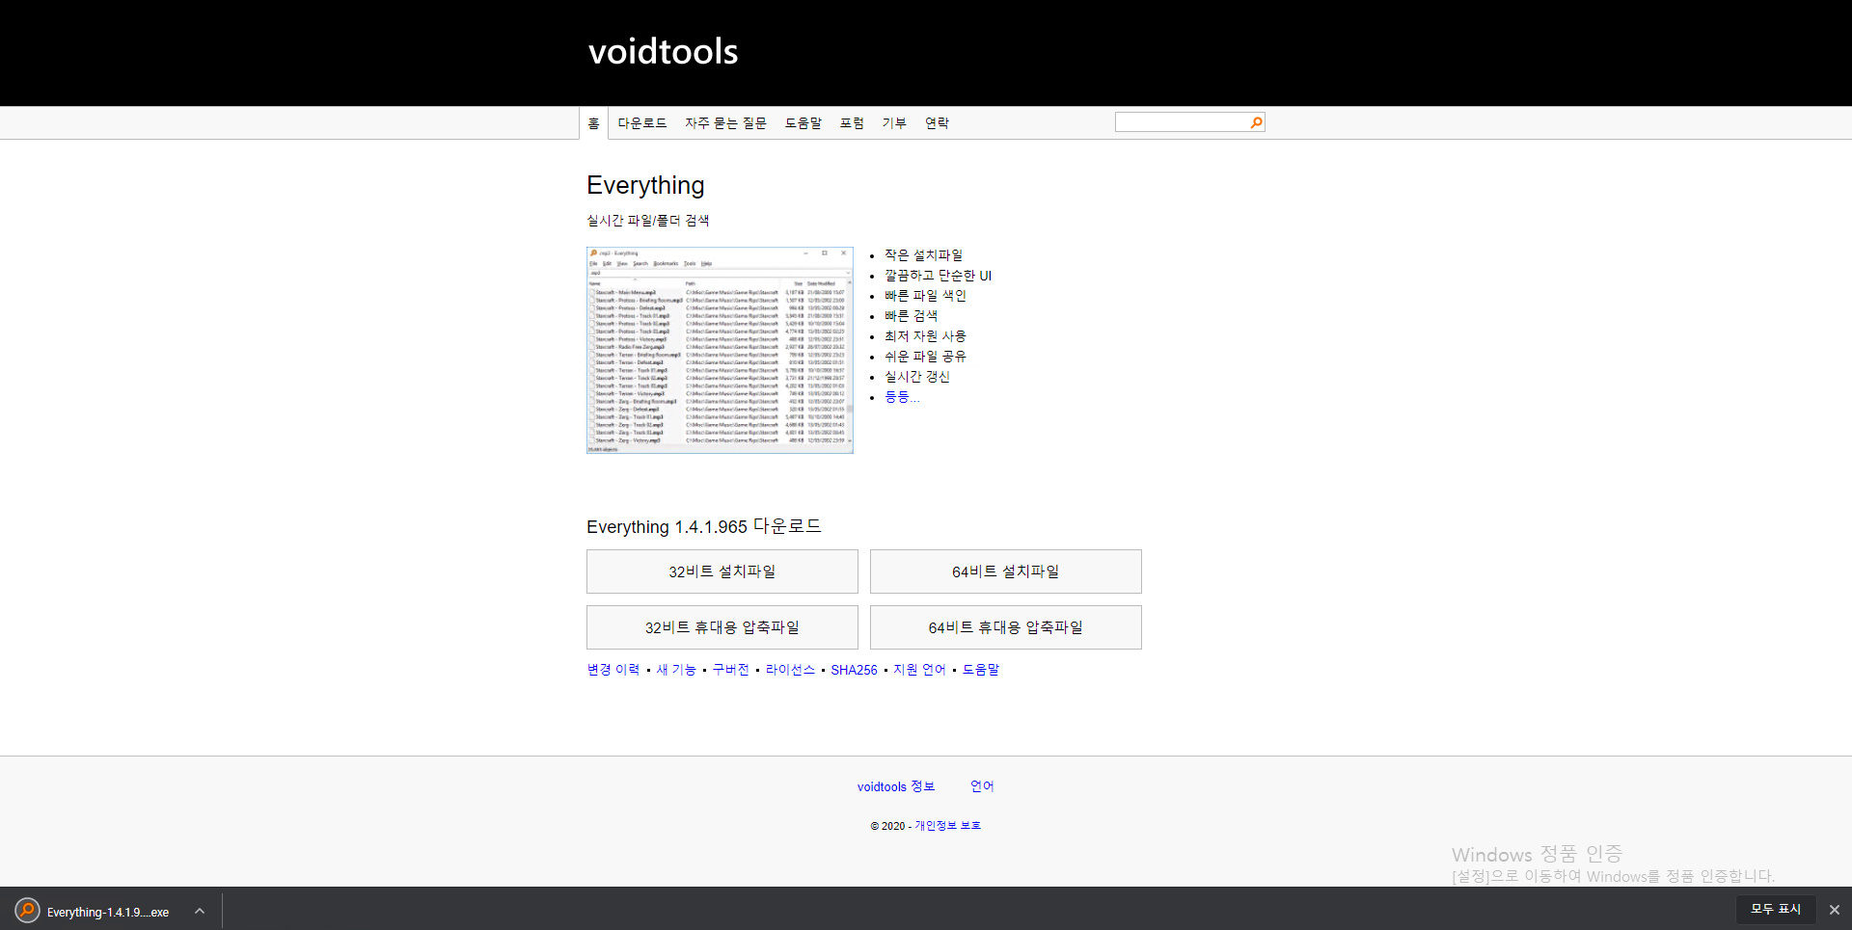Click the 등등... link
The width and height of the screenshot is (1852, 930).
tap(902, 397)
